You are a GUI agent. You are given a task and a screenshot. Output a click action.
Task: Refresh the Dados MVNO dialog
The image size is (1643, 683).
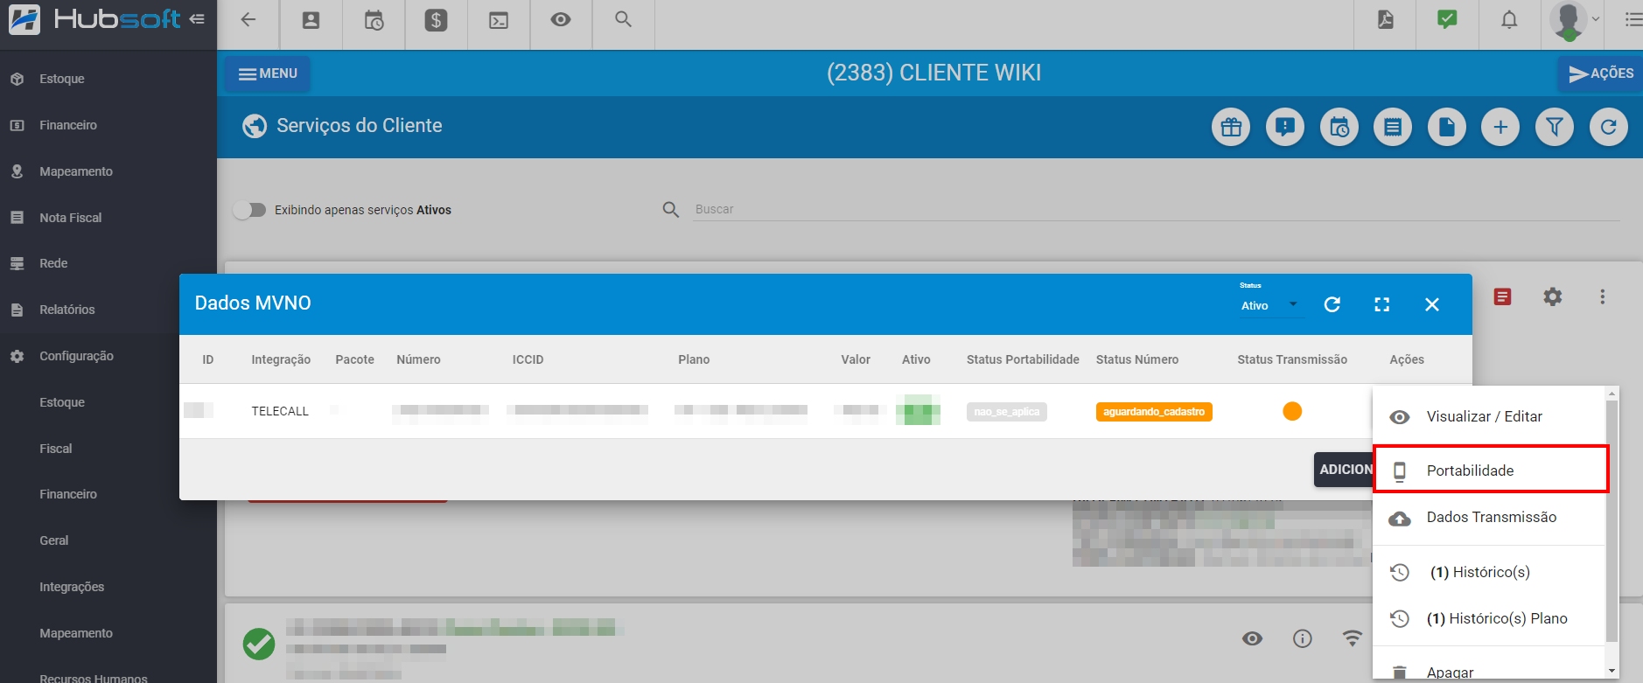[1332, 304]
